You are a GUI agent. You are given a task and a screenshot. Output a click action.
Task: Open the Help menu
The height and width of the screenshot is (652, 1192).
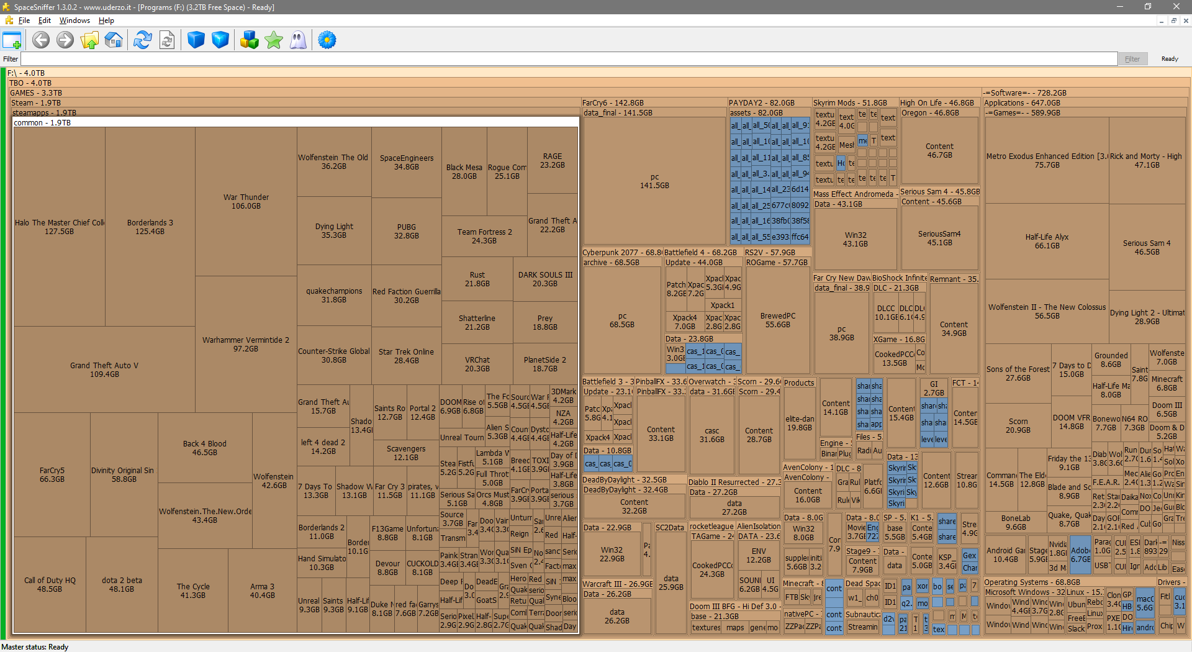(106, 20)
